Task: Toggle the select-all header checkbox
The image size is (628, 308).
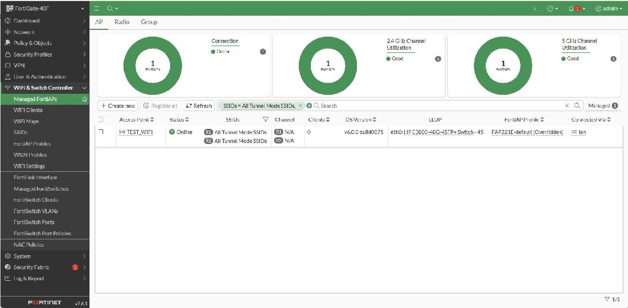Action: click(x=101, y=119)
